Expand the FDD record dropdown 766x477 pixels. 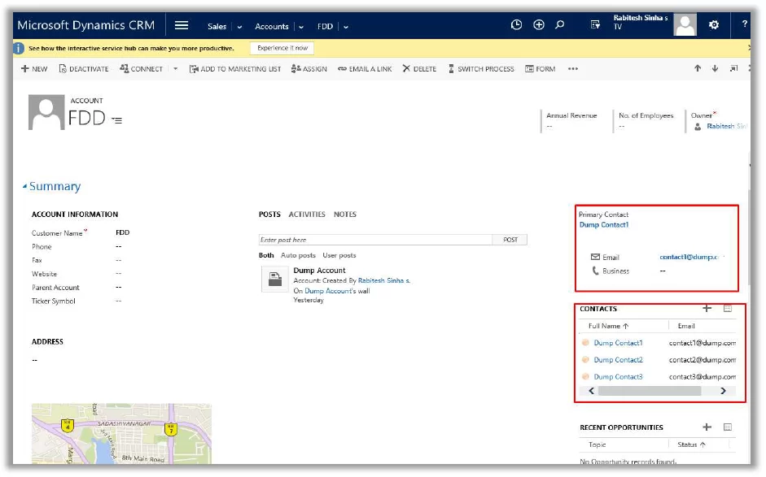[116, 120]
